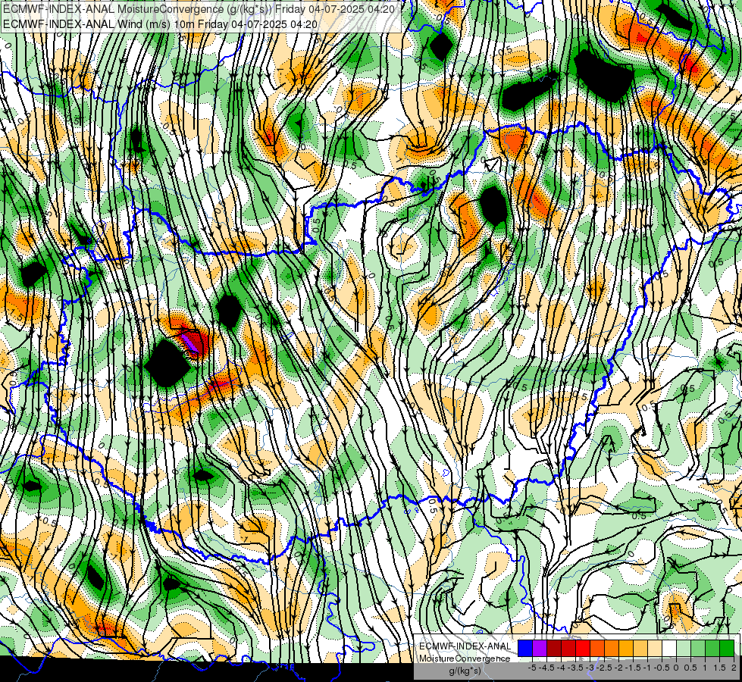Image resolution: width=742 pixels, height=682 pixels.
Task: Click the legend tick value '2'
Action: [734, 668]
